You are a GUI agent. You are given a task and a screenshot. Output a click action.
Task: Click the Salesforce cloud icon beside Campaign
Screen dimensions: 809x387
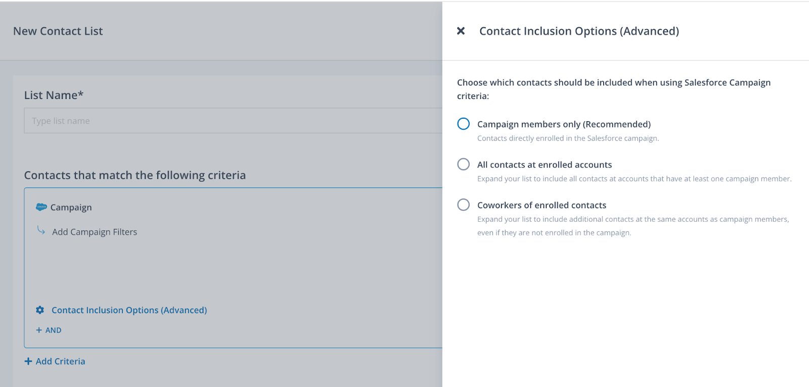(x=41, y=207)
